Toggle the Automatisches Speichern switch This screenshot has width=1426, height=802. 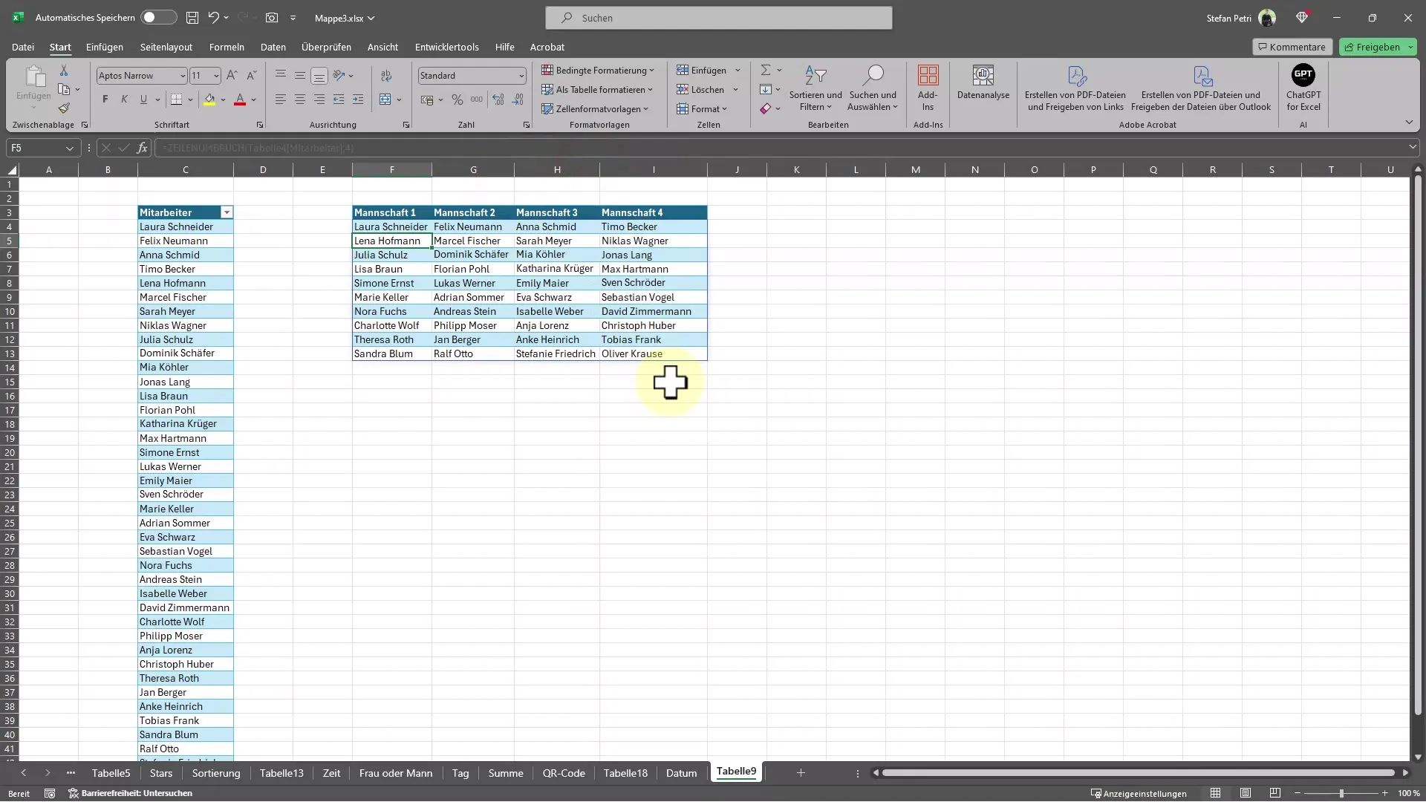pyautogui.click(x=158, y=17)
